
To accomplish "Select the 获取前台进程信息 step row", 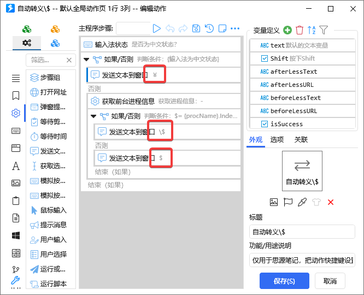I will (164, 101).
